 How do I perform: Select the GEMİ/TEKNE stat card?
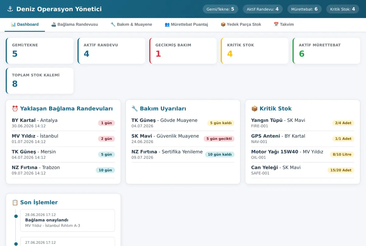[40, 51]
